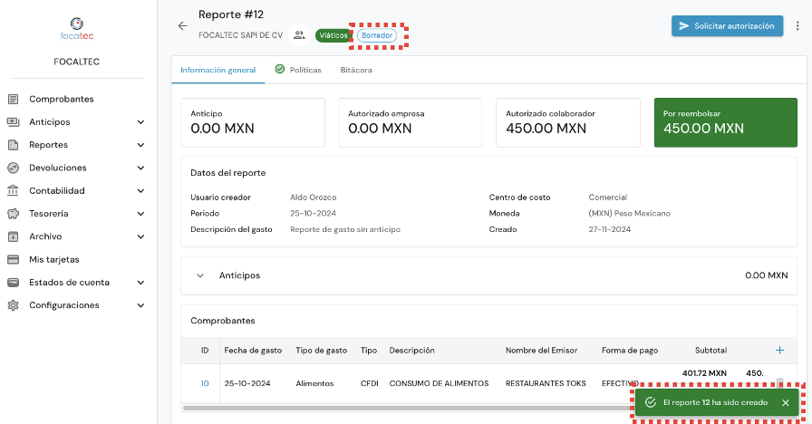Image resolution: width=812 pixels, height=424 pixels.
Task: Click the Comprobantes sidebar icon
Action: coord(13,99)
